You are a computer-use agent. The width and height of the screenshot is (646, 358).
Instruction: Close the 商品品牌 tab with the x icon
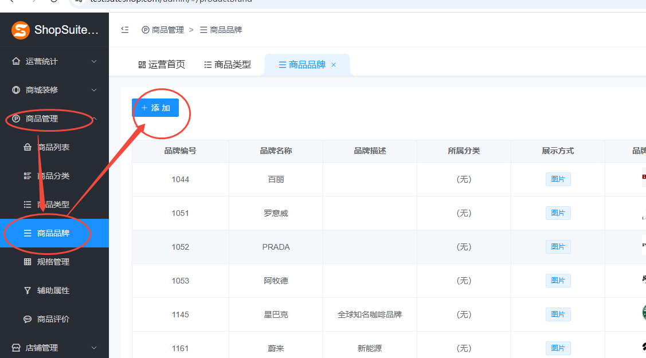[x=334, y=65]
